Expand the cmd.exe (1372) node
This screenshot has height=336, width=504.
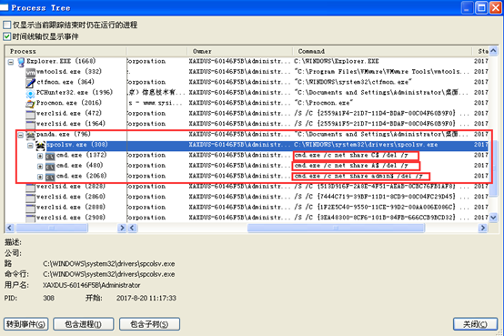pos(40,156)
